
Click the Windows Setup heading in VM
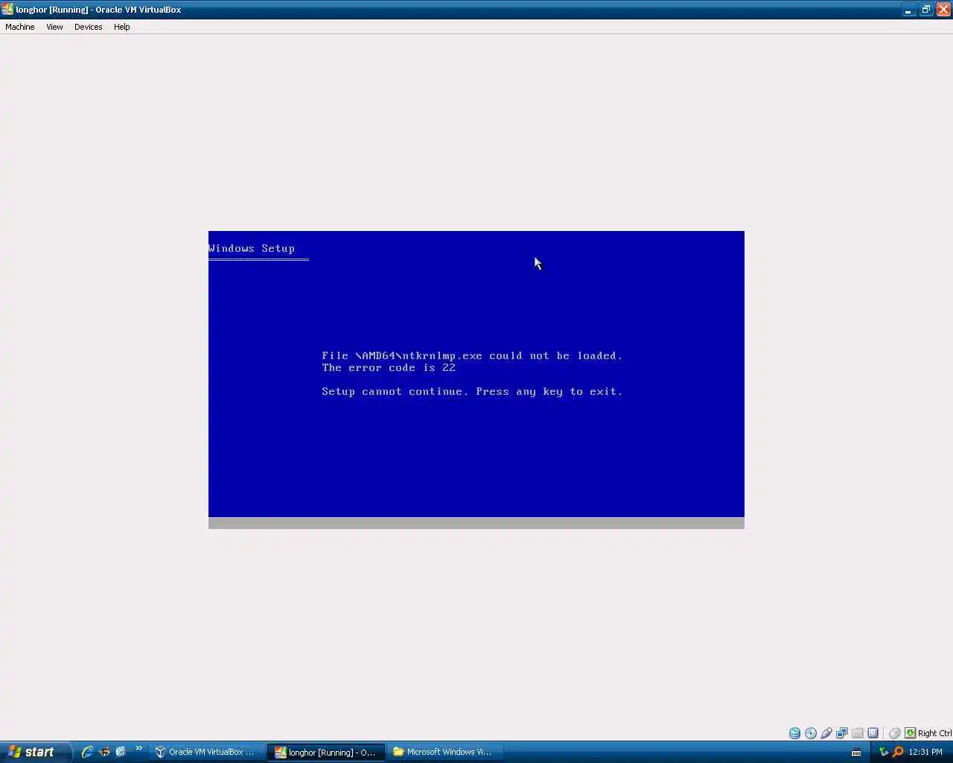click(x=252, y=248)
